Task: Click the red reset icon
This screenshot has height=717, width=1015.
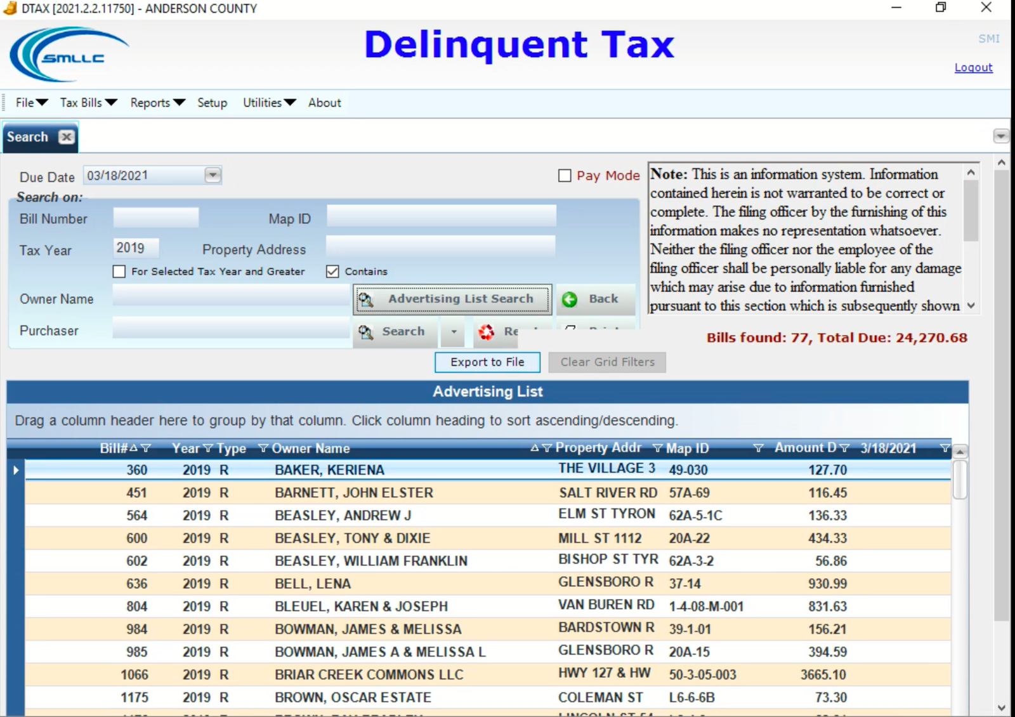Action: [x=487, y=332]
